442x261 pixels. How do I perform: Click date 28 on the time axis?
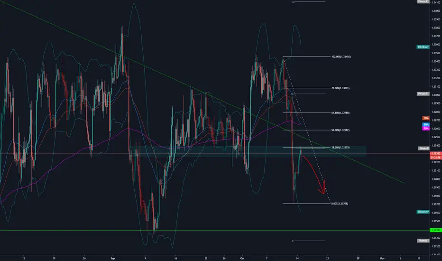(x=358, y=258)
